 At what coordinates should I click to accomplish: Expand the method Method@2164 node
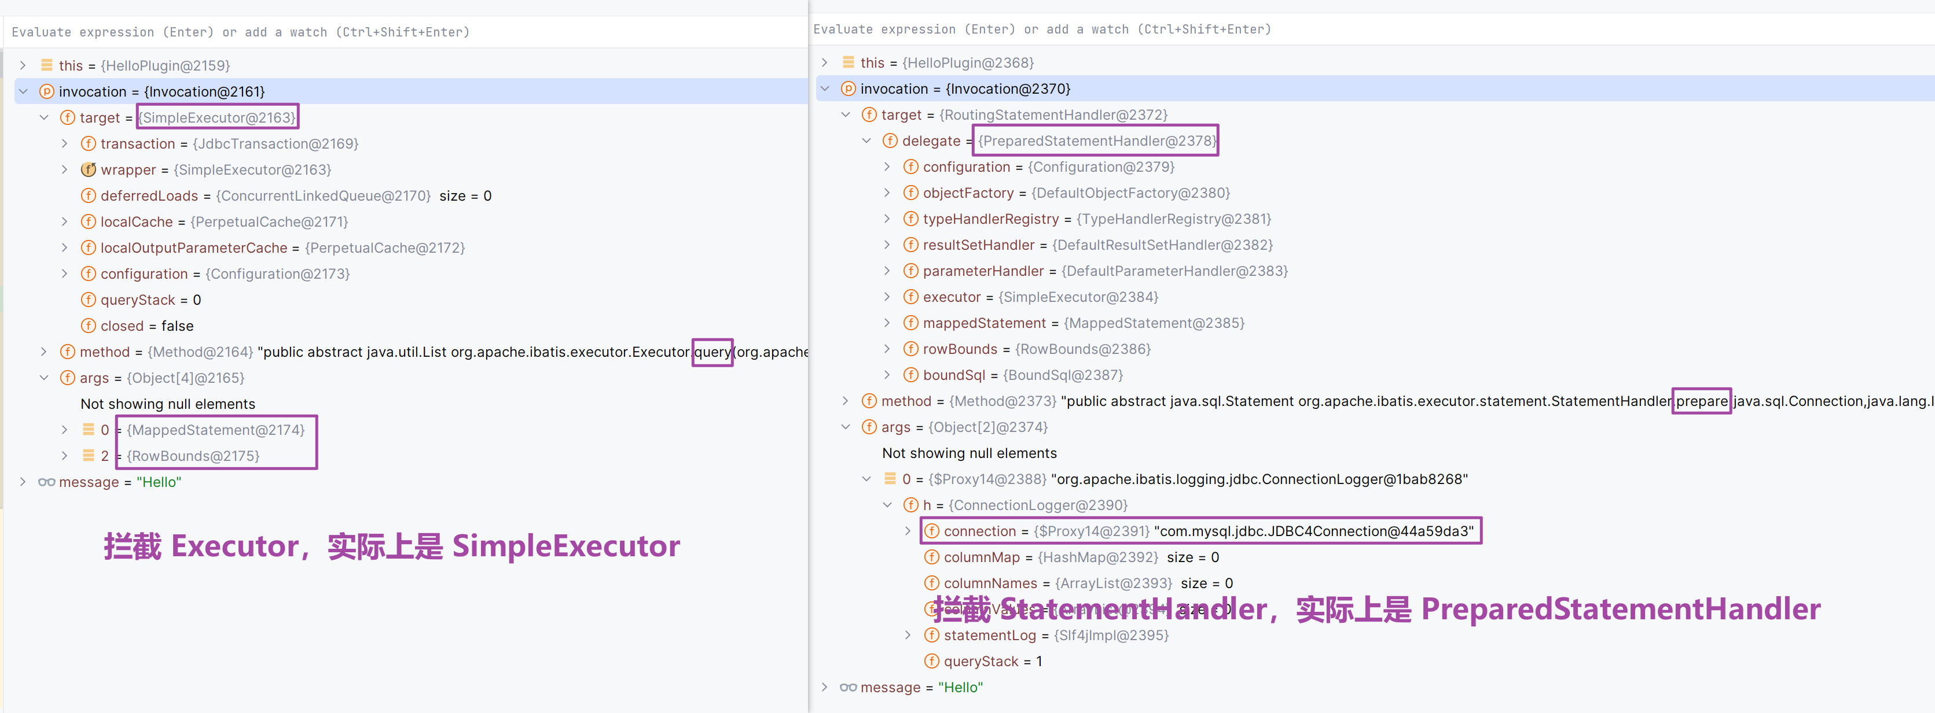click(x=43, y=352)
